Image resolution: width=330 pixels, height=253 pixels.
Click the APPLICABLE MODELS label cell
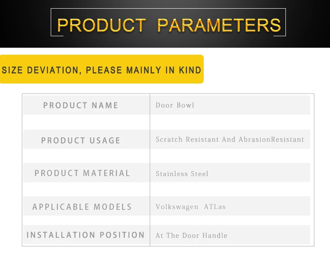pos(86,206)
